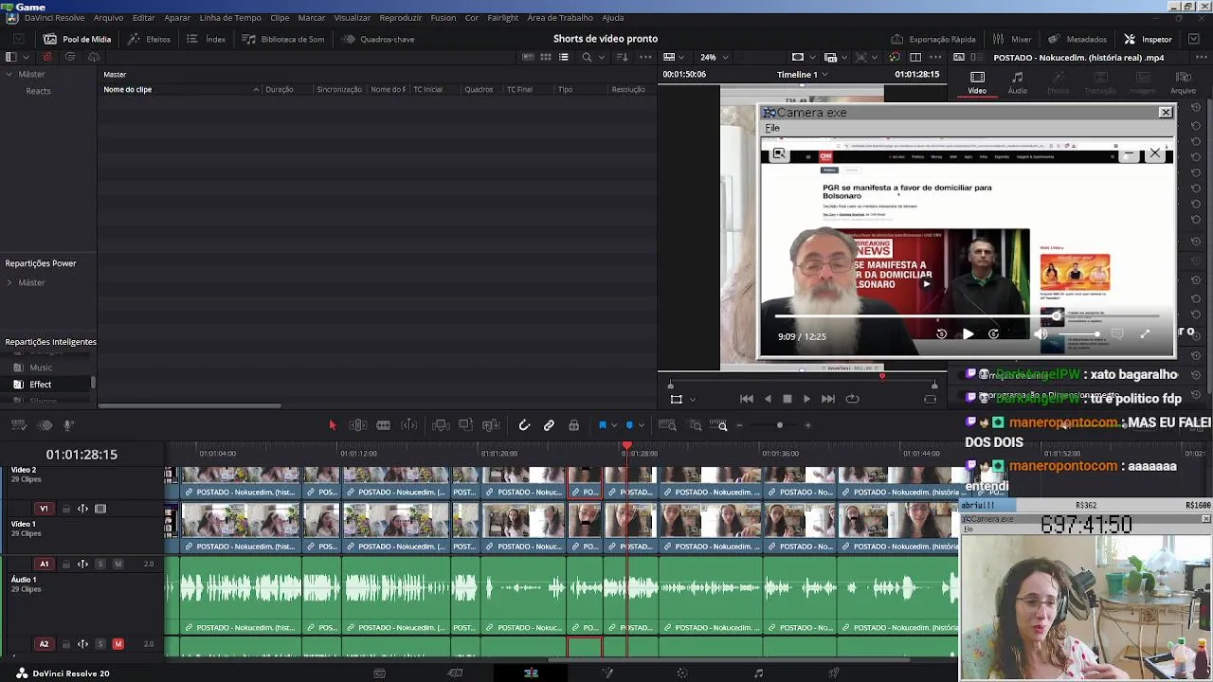Toggle the Inspetor panel
The width and height of the screenshot is (1213, 682).
tap(1148, 39)
